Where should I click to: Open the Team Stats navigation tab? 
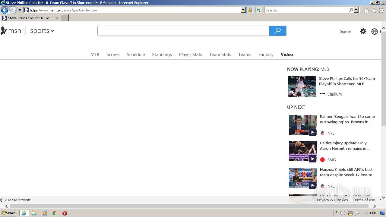click(220, 54)
